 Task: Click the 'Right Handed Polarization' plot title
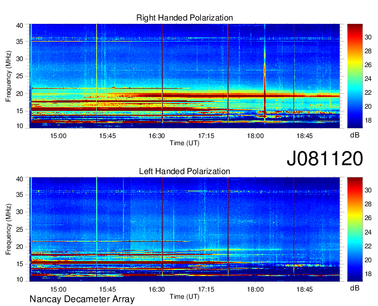[185, 18]
